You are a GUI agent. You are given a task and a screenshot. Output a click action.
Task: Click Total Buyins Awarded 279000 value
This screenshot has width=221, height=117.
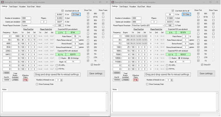(15, 80)
